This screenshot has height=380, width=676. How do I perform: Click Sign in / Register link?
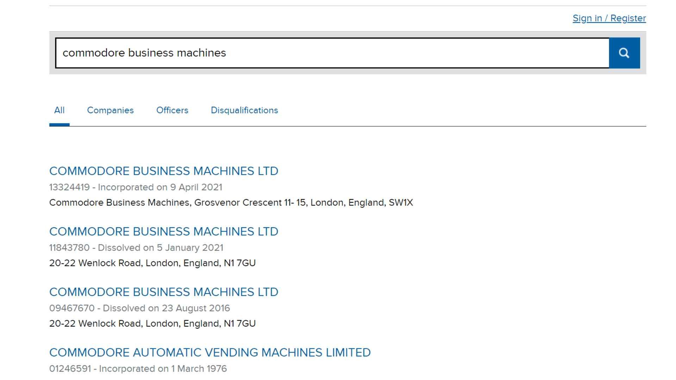pyautogui.click(x=609, y=18)
